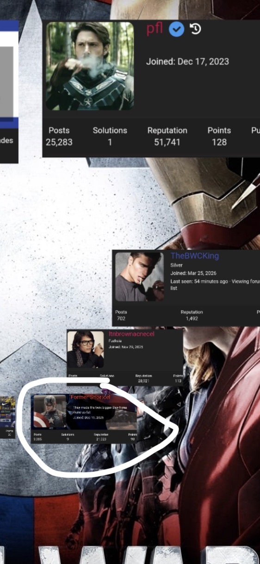Click the history clock icon beside pfl
260x564 pixels.
(195, 29)
